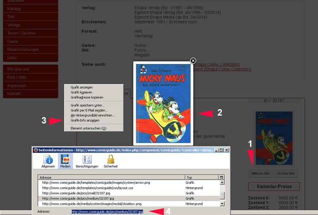This screenshot has width=318, height=215.
Task: Click the Großes Bild button
Action: 285,173
